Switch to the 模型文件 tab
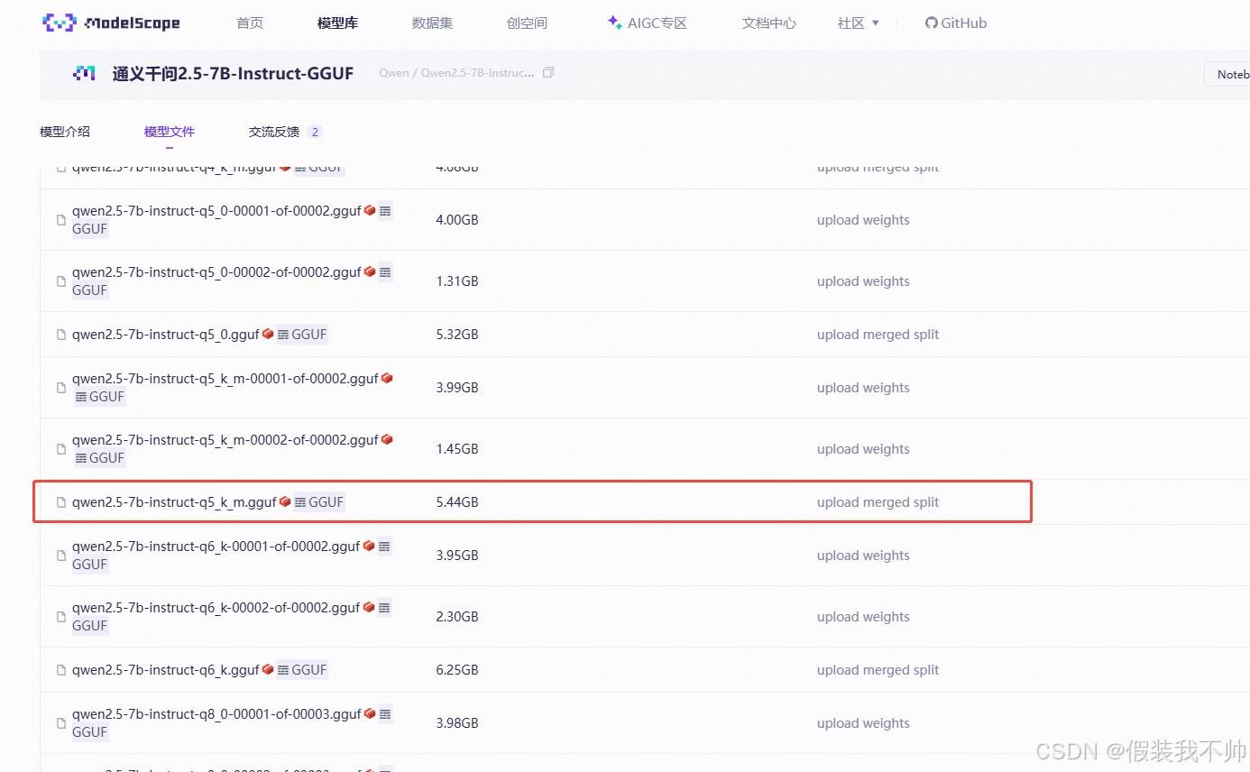 [x=170, y=132]
